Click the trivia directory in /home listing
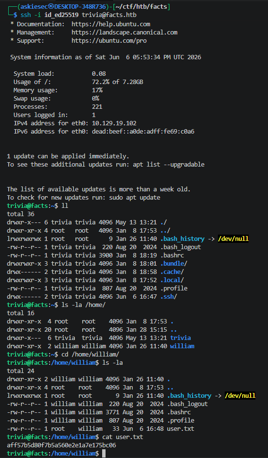Screen dimensions: 268x458 coord(180,338)
